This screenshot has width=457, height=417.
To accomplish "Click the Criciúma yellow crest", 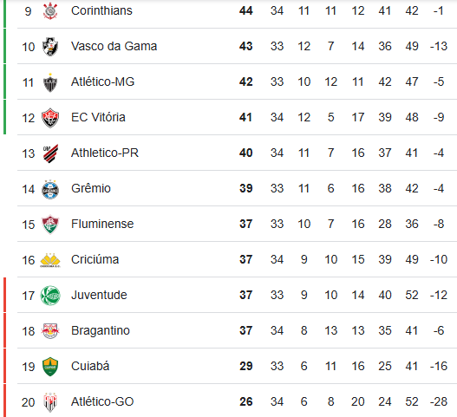I will pos(50,260).
